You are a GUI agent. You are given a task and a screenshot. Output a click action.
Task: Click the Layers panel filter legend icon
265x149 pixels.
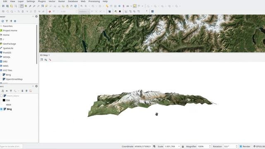coord(11,91)
